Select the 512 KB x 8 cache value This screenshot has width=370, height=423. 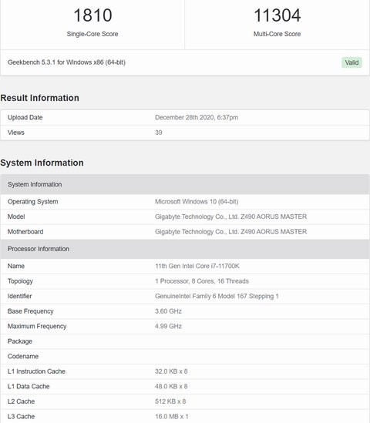pos(170,402)
